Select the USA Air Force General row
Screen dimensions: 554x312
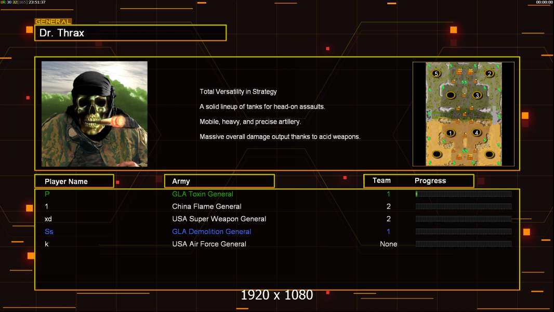[x=278, y=244]
